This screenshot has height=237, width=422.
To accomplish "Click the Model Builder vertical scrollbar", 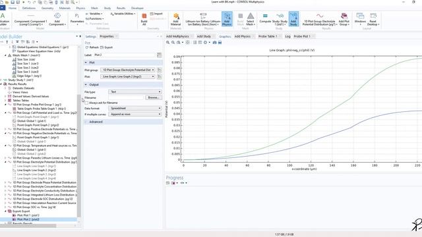I will (x=79, y=156).
